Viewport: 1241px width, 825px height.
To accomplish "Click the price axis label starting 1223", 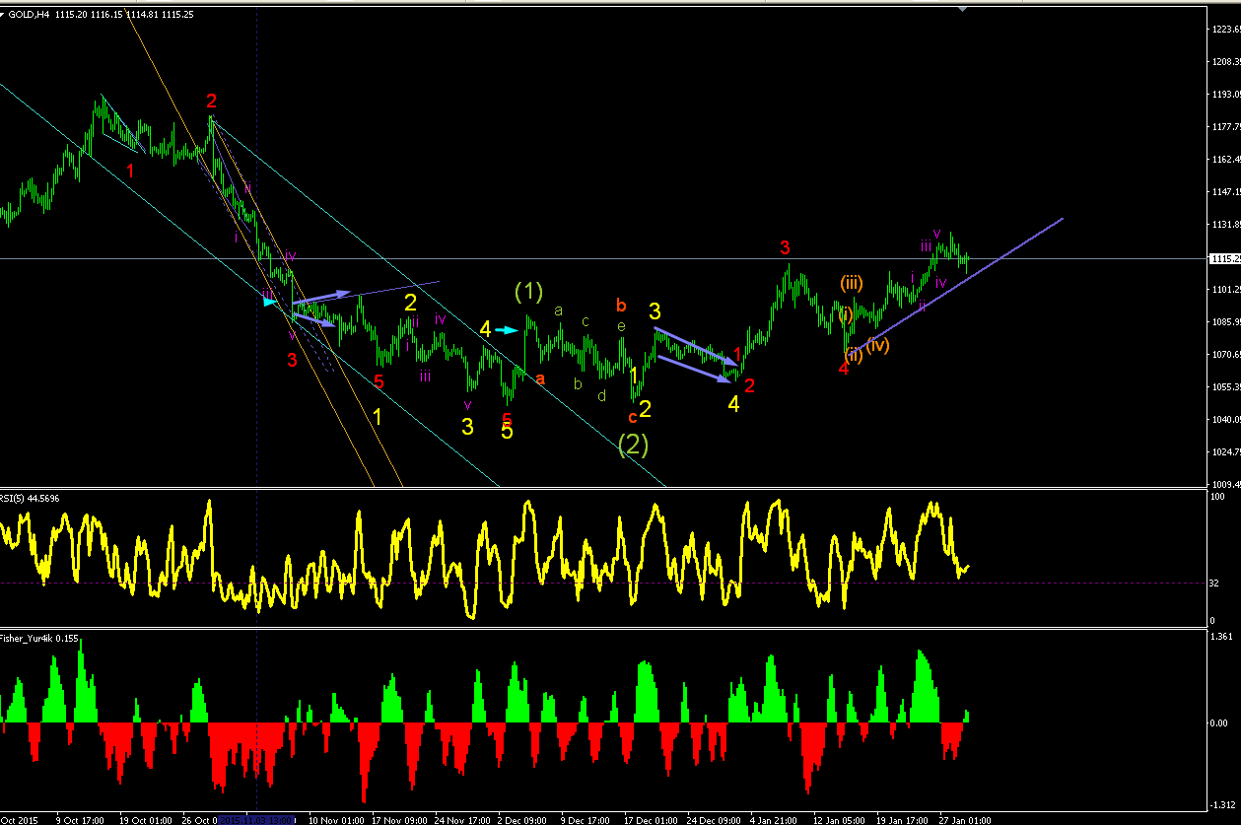I will pos(1226,29).
